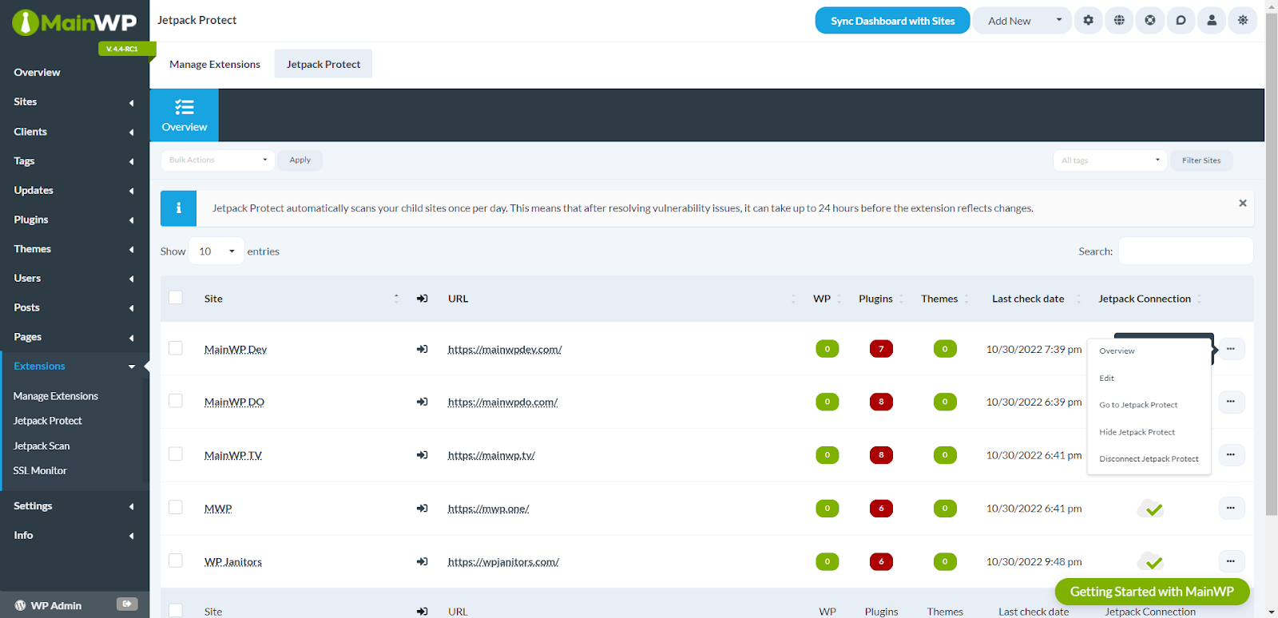Check the MainWP Dev row checkbox
Screen dimensions: 1278x618
(176, 348)
